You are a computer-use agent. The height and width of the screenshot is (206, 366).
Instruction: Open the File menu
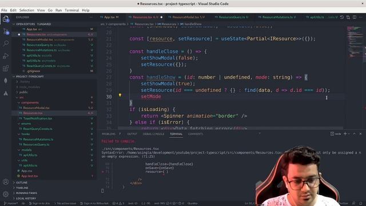click(4, 10)
